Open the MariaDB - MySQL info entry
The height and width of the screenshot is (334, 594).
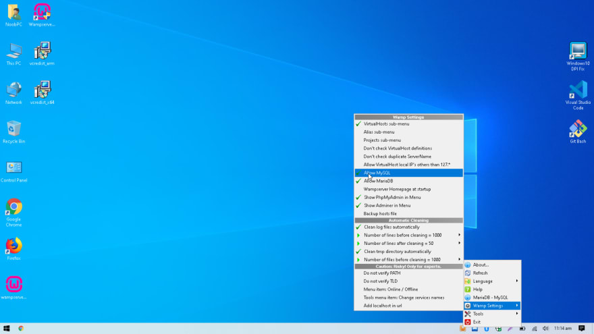pyautogui.click(x=493, y=298)
